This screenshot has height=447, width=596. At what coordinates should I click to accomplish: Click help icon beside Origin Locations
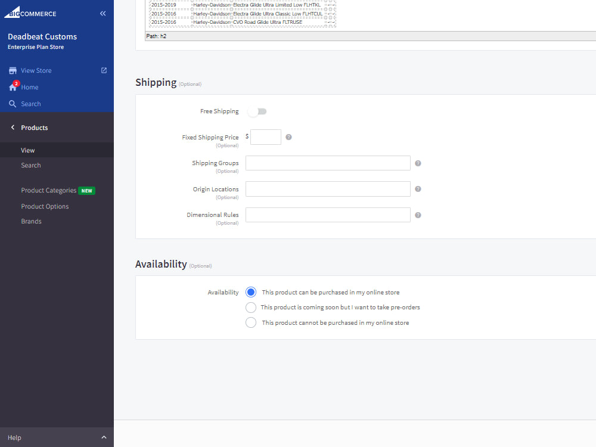418,189
